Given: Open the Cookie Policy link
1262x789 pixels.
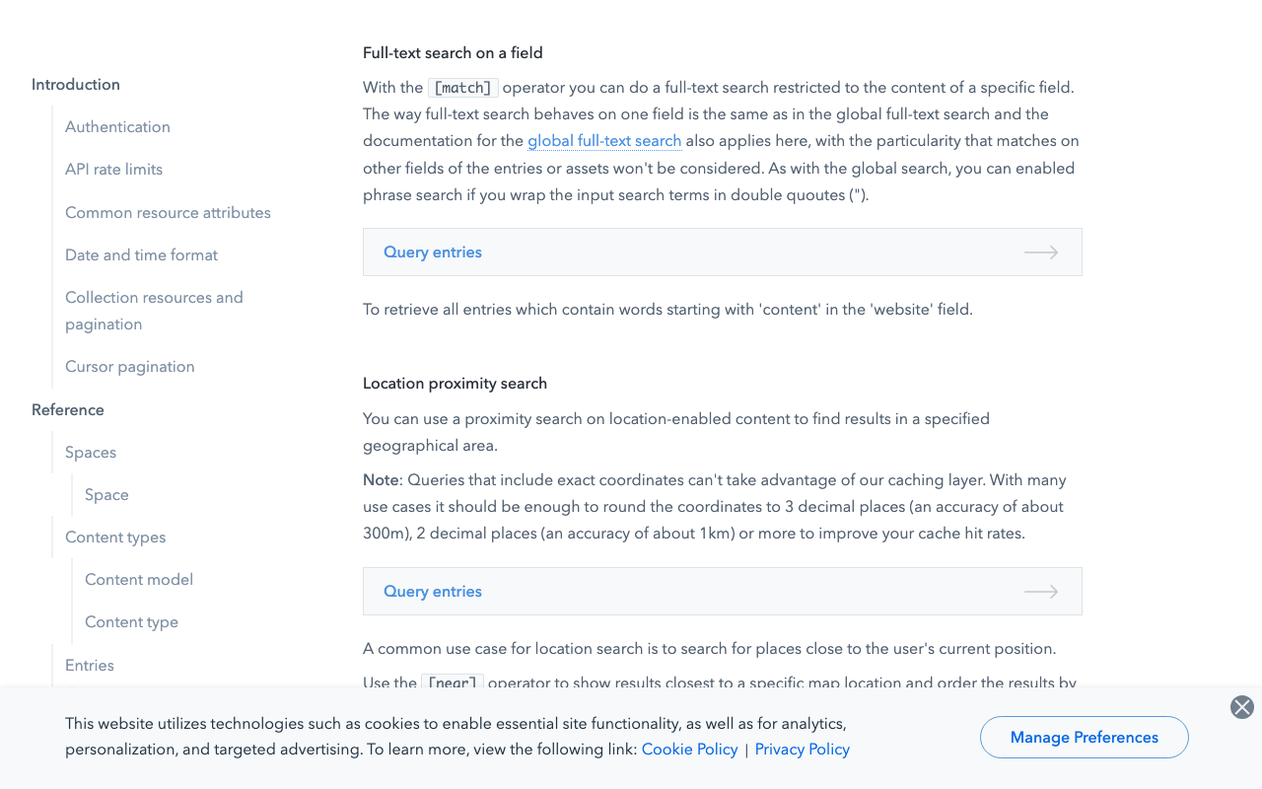Looking at the screenshot, I should tap(689, 750).
